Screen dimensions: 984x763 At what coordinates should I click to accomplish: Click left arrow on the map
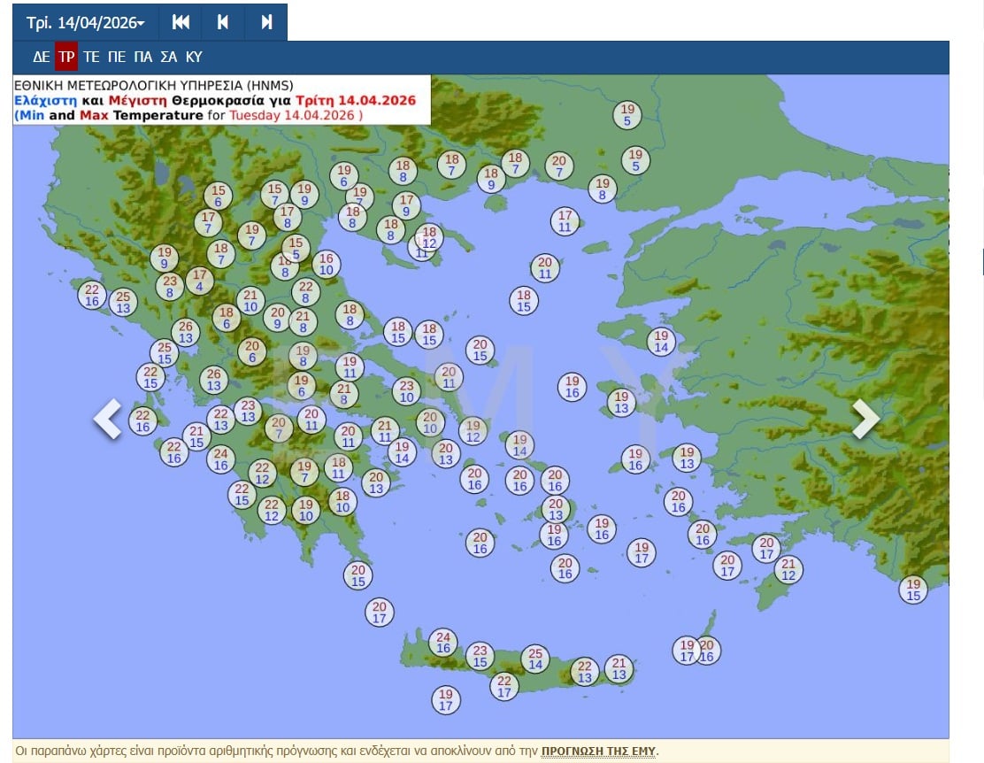pos(108,419)
